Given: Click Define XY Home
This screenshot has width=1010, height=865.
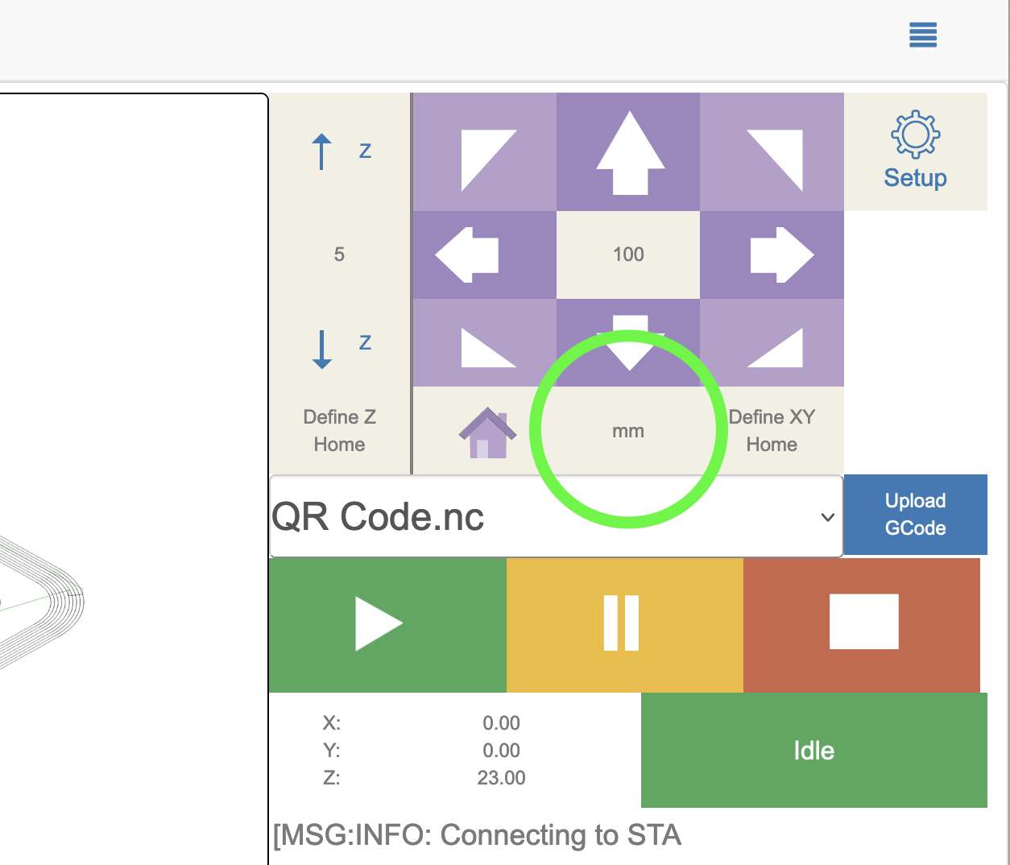Looking at the screenshot, I should click(x=772, y=431).
